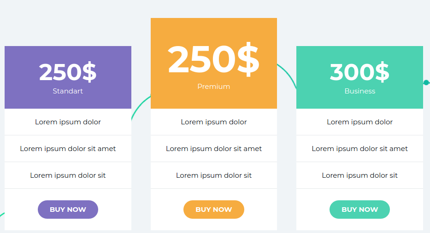430x233 pixels.
Task: Click the Premium plan label
Action: point(213,87)
